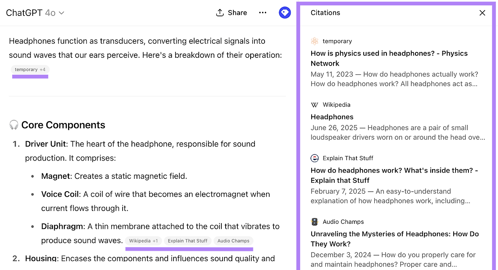Click the 'Magnet' bullet term
This screenshot has width=498, height=270.
coord(56,176)
